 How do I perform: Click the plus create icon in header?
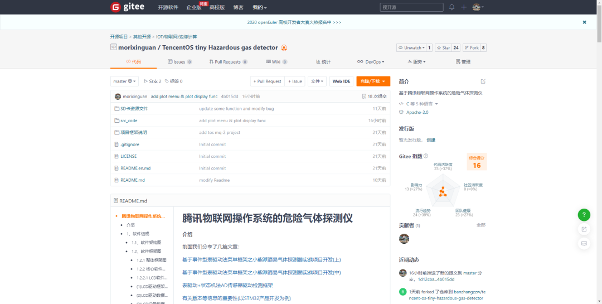tap(464, 7)
